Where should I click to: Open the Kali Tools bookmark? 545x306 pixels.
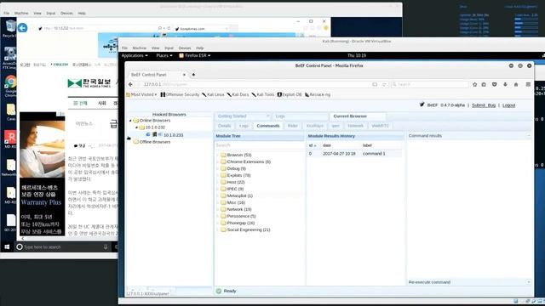coord(263,94)
